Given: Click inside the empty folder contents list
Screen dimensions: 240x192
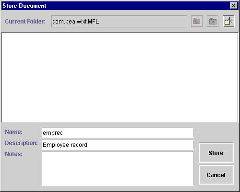Looking at the screenshot, I should pos(120,77).
